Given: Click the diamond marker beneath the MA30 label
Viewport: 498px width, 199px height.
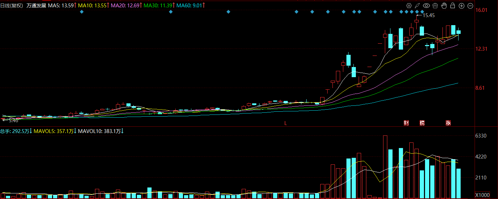Looking at the screenshot, I should coord(171,12).
